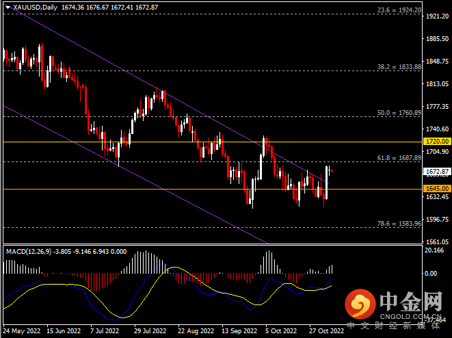This screenshot has height=338, width=452.
Task: Click the 1704.90 price scale value
Action: coord(438,152)
